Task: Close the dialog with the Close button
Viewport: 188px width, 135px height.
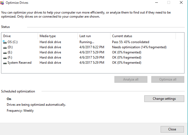Action: 172,129
